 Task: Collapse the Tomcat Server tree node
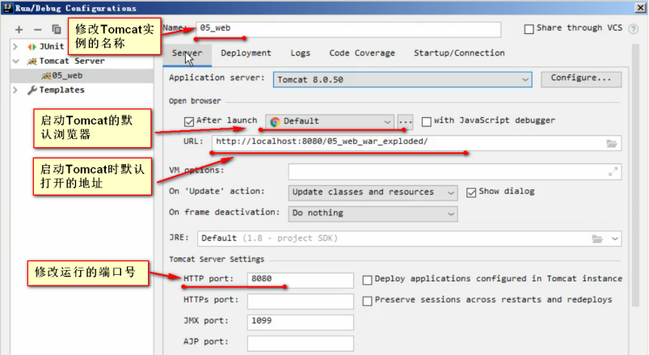pos(15,61)
